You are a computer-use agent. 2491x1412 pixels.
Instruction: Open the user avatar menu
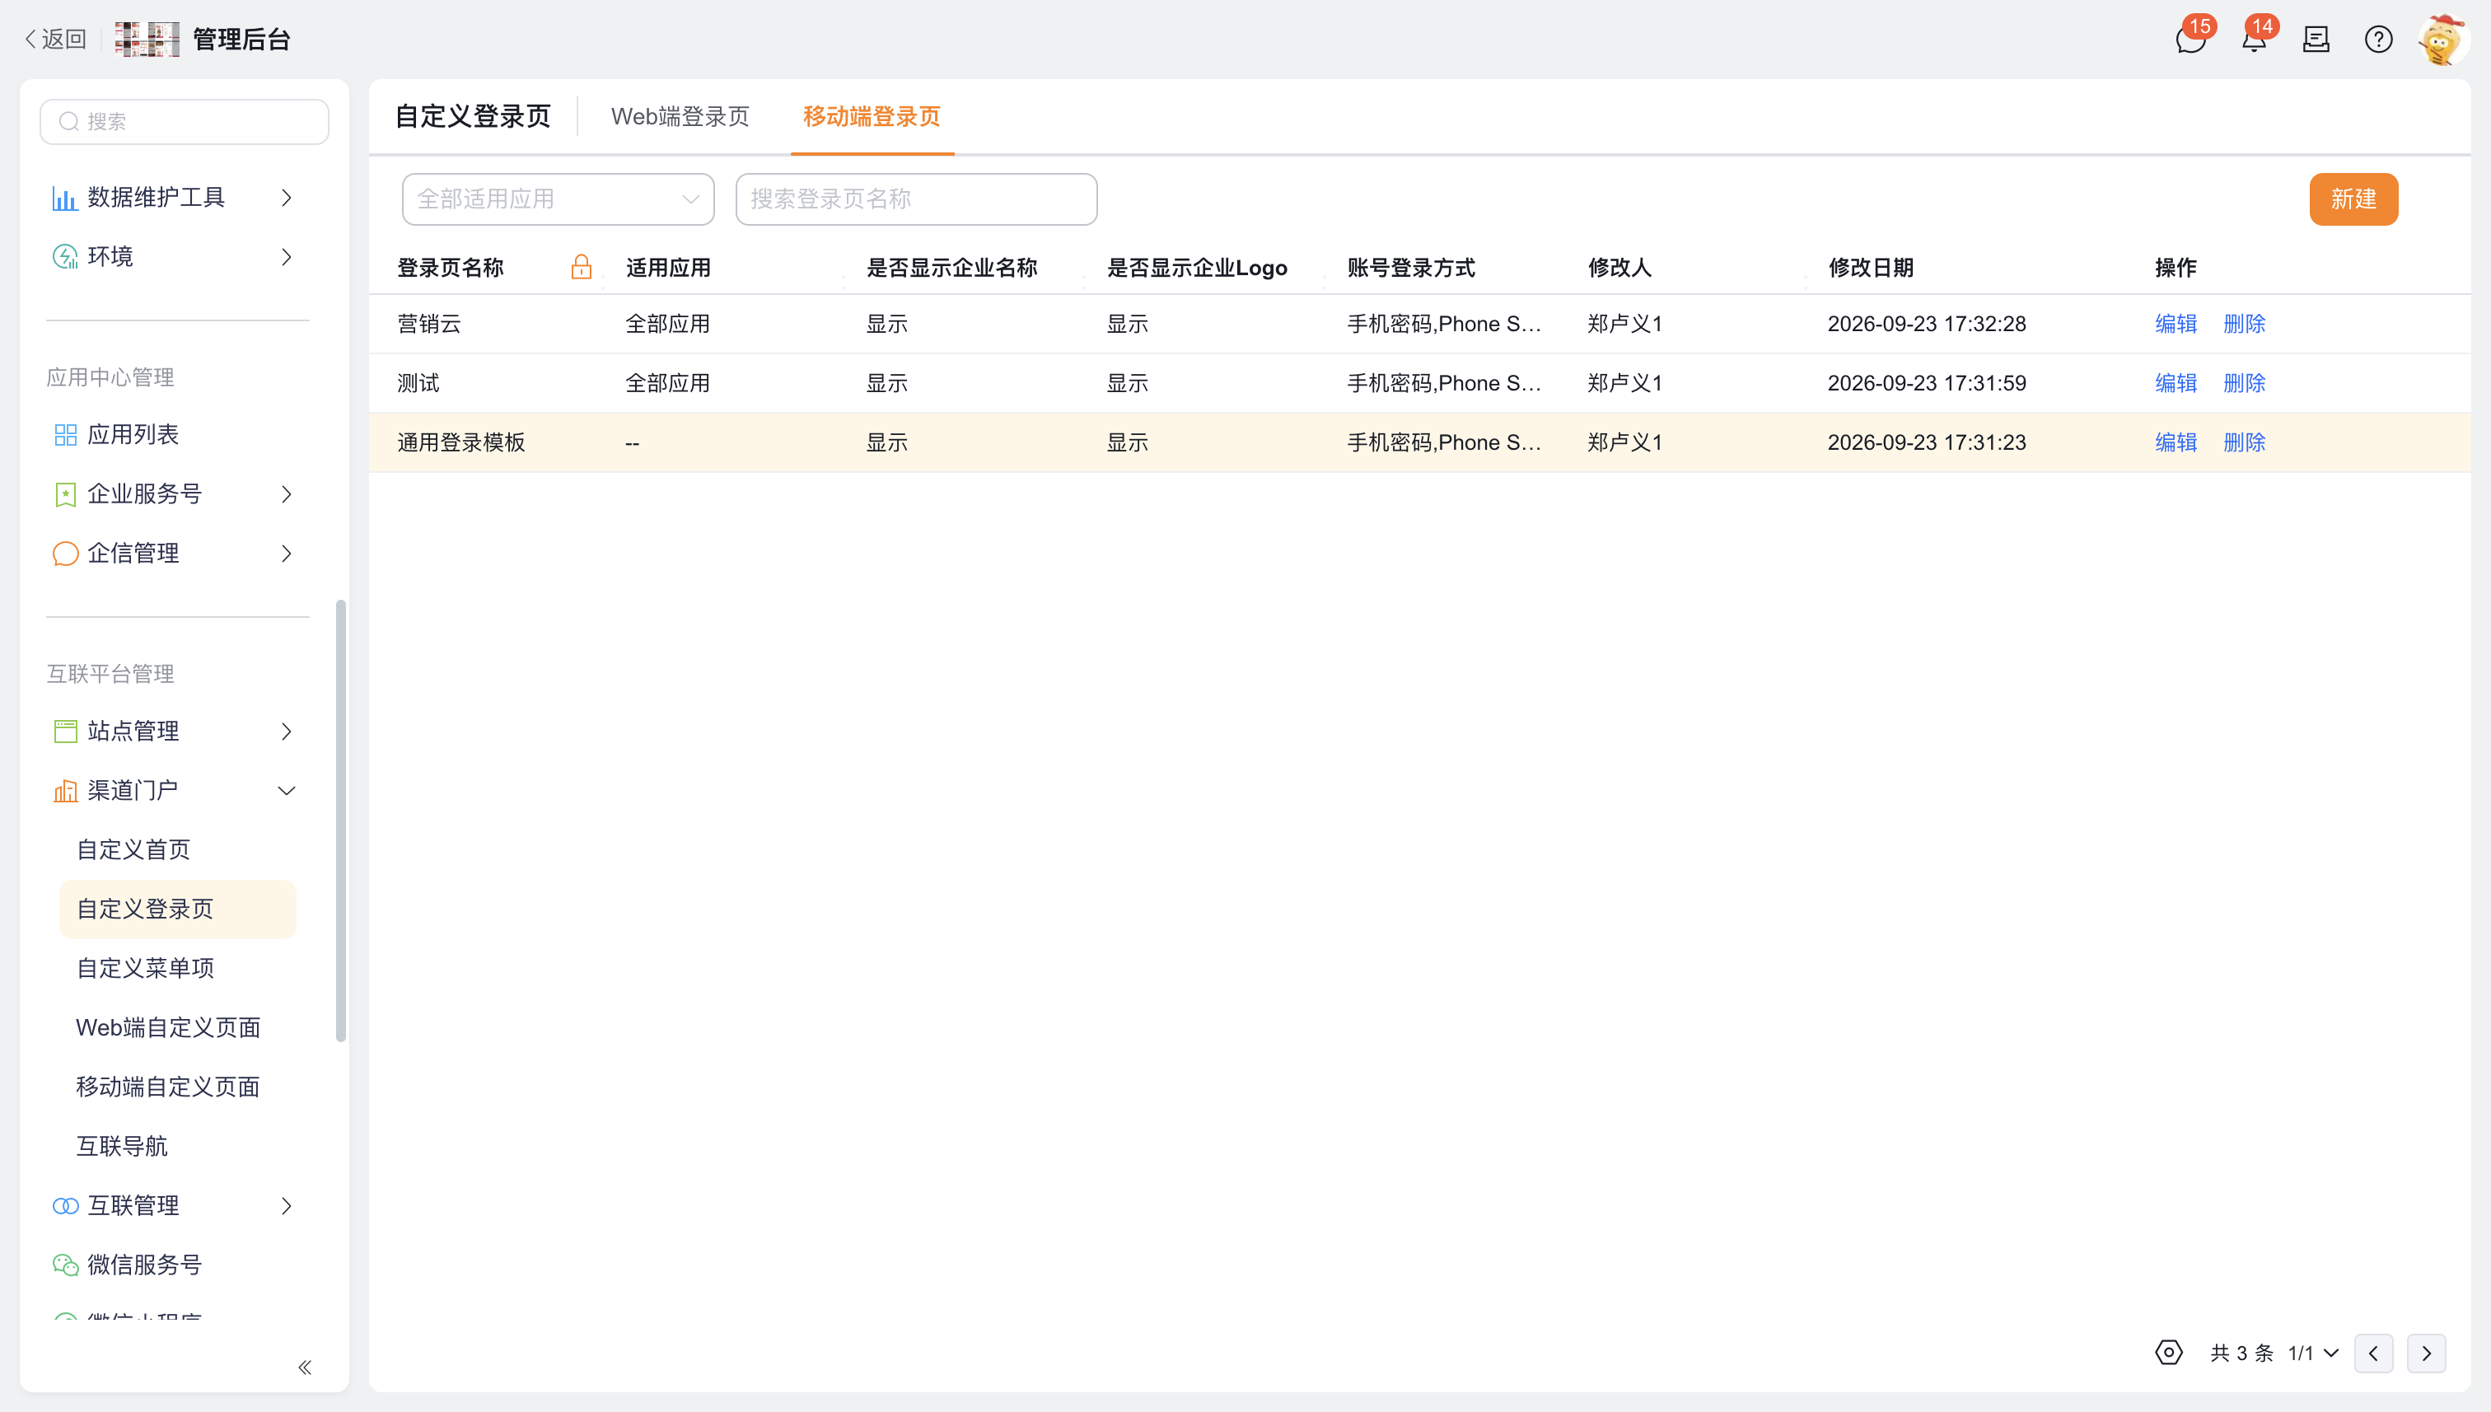[2442, 40]
